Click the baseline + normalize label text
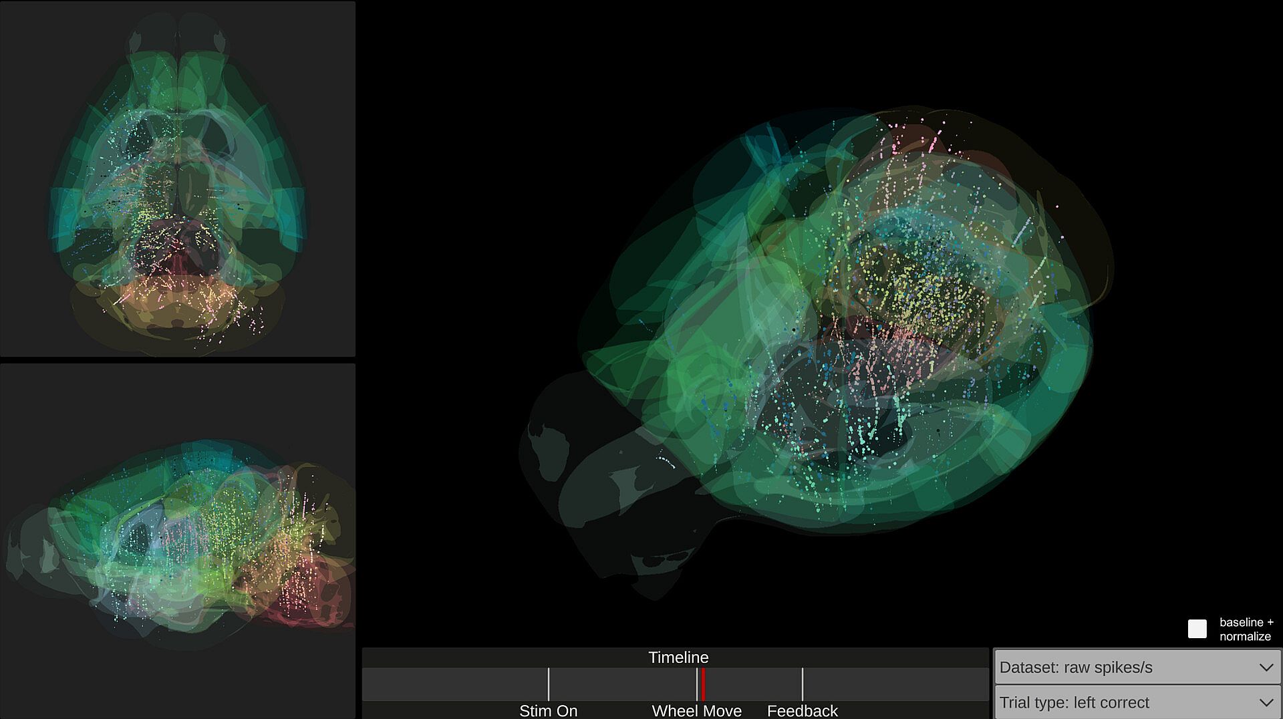This screenshot has width=1283, height=719. (x=1246, y=629)
